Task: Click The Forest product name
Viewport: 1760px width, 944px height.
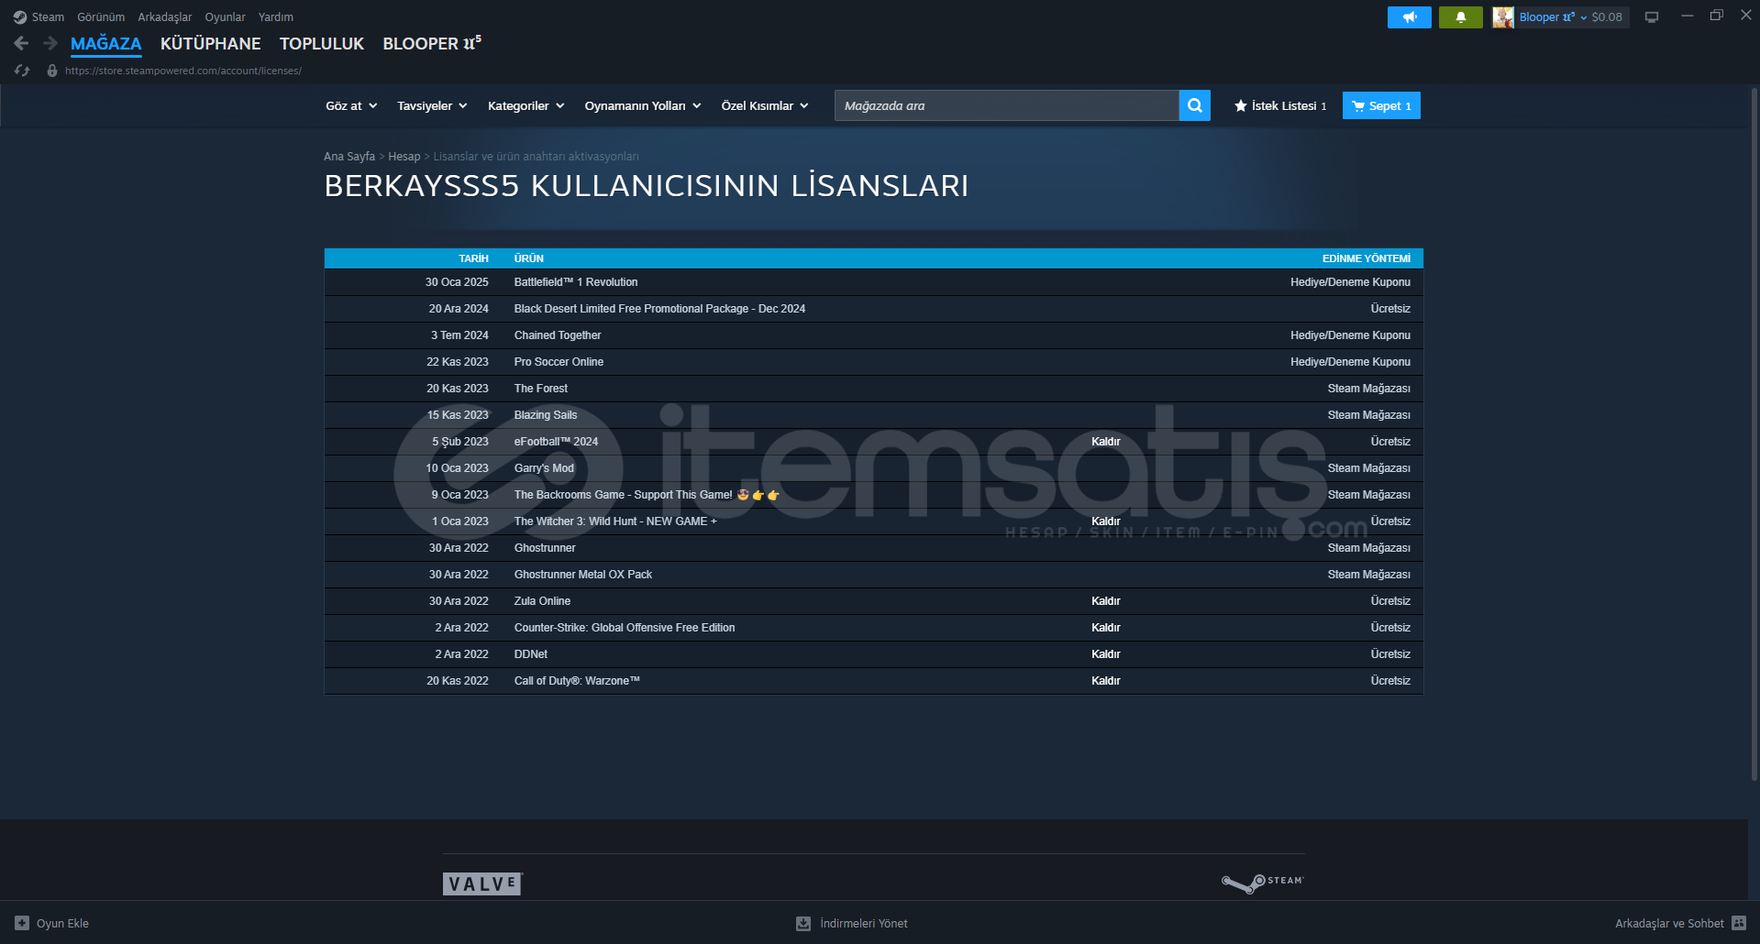Action: point(541,389)
